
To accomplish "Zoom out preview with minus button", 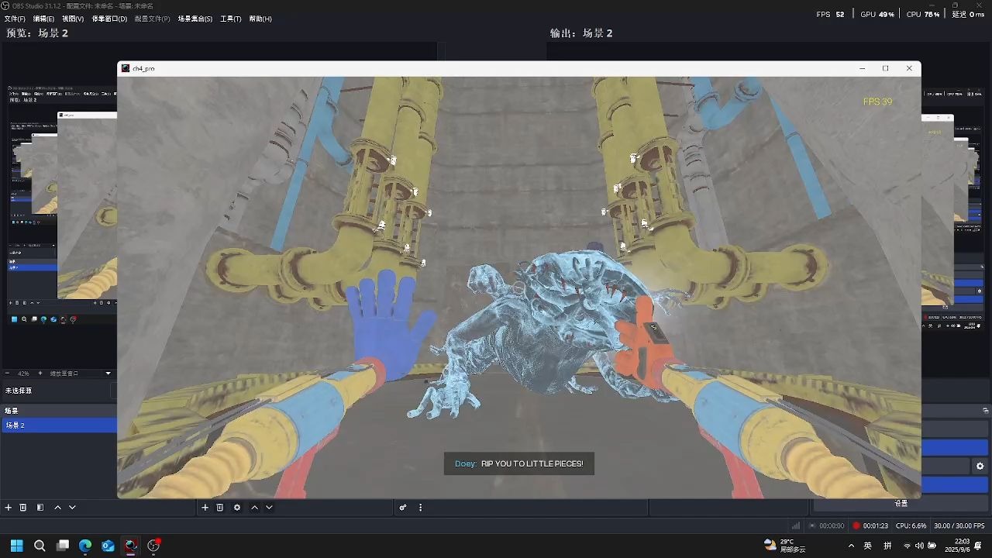I will (8, 374).
